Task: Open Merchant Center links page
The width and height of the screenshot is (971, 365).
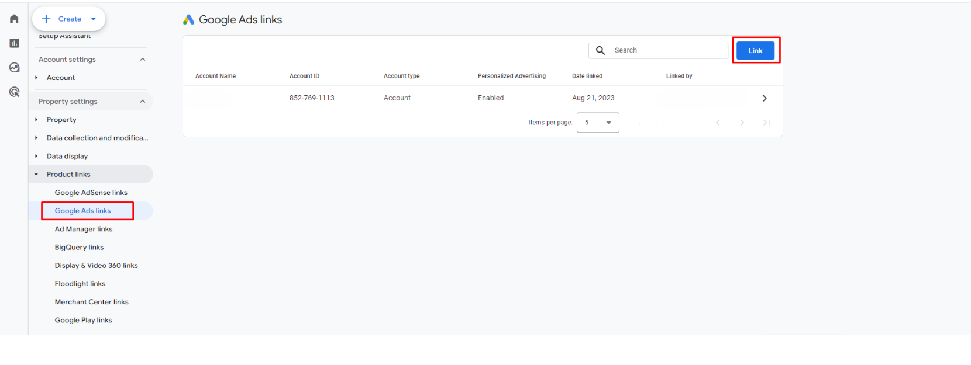Action: tap(91, 302)
